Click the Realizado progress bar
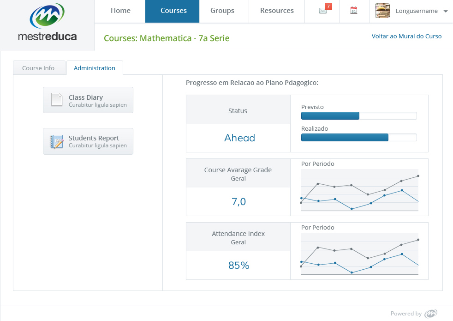Screen dimensions: 453x321 (359, 137)
